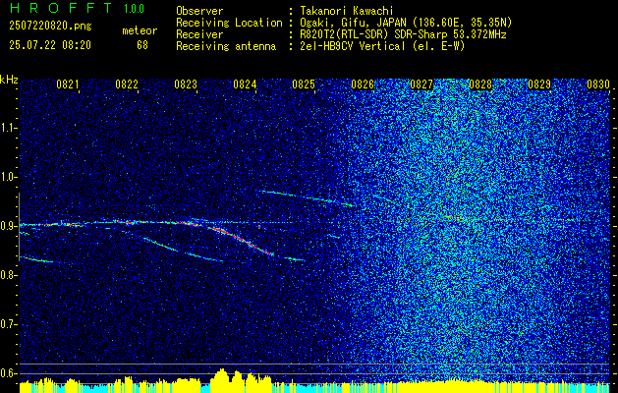The height and width of the screenshot is (393, 618).
Task: Click the version number 1.0.0
Action: [134, 9]
